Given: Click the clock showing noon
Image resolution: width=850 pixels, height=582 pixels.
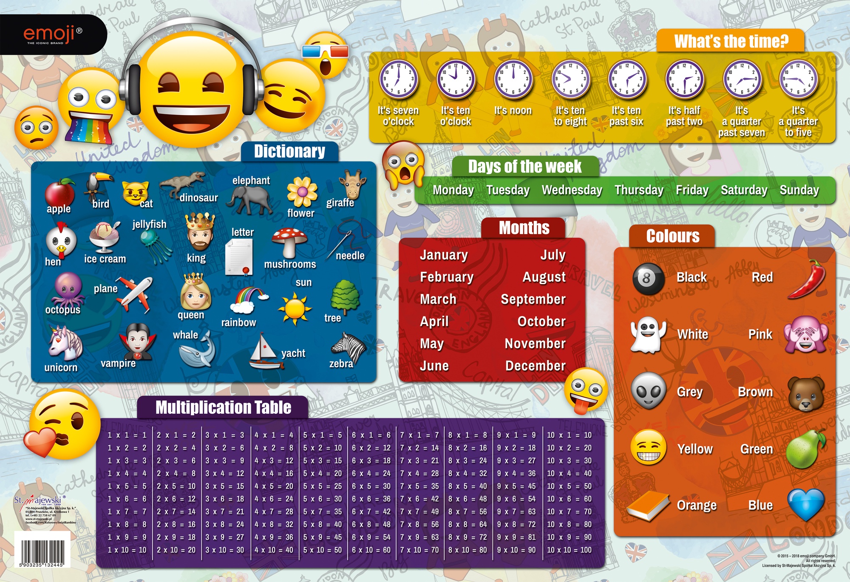Looking at the screenshot, I should (x=513, y=79).
